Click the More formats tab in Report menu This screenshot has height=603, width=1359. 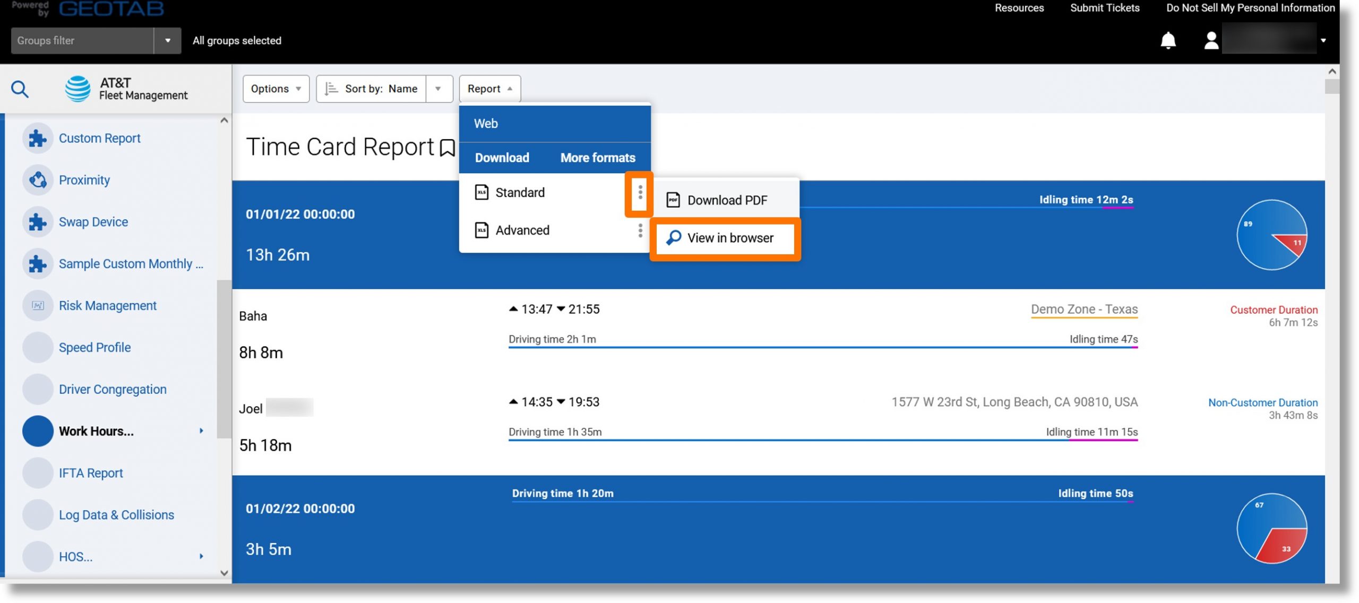[x=598, y=157]
